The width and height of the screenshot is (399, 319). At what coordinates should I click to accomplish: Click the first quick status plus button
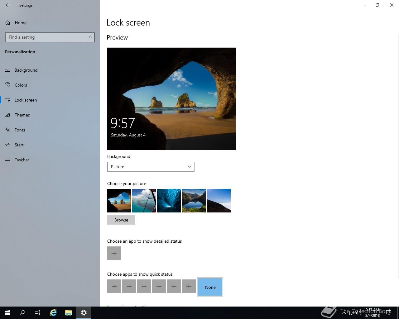point(114,286)
